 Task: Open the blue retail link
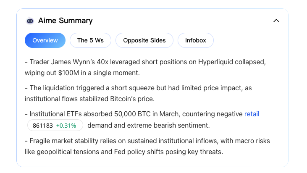252,114
